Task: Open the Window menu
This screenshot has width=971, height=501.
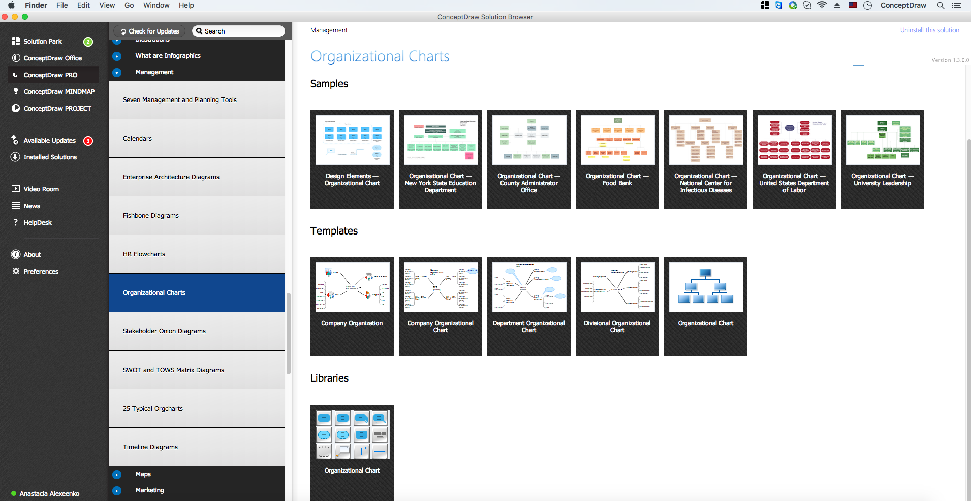Action: [156, 5]
